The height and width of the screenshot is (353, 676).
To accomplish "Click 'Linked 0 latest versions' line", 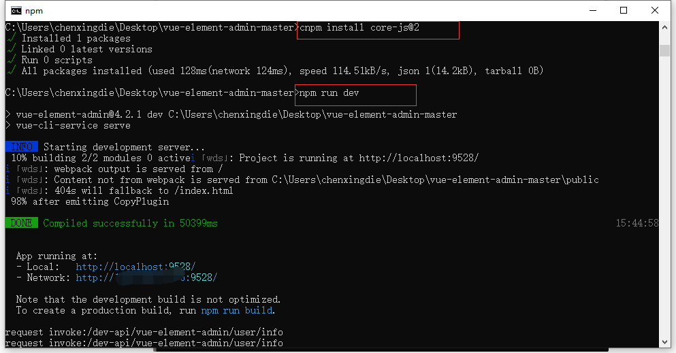I will point(86,49).
